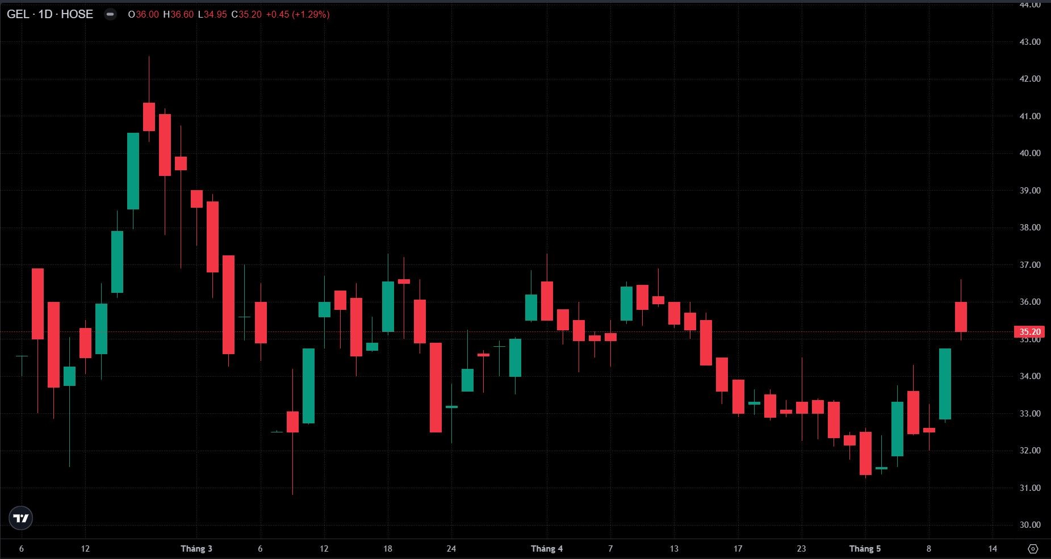Image resolution: width=1051 pixels, height=559 pixels.
Task: Click the close value C35.20 in legend
Action: click(x=246, y=14)
